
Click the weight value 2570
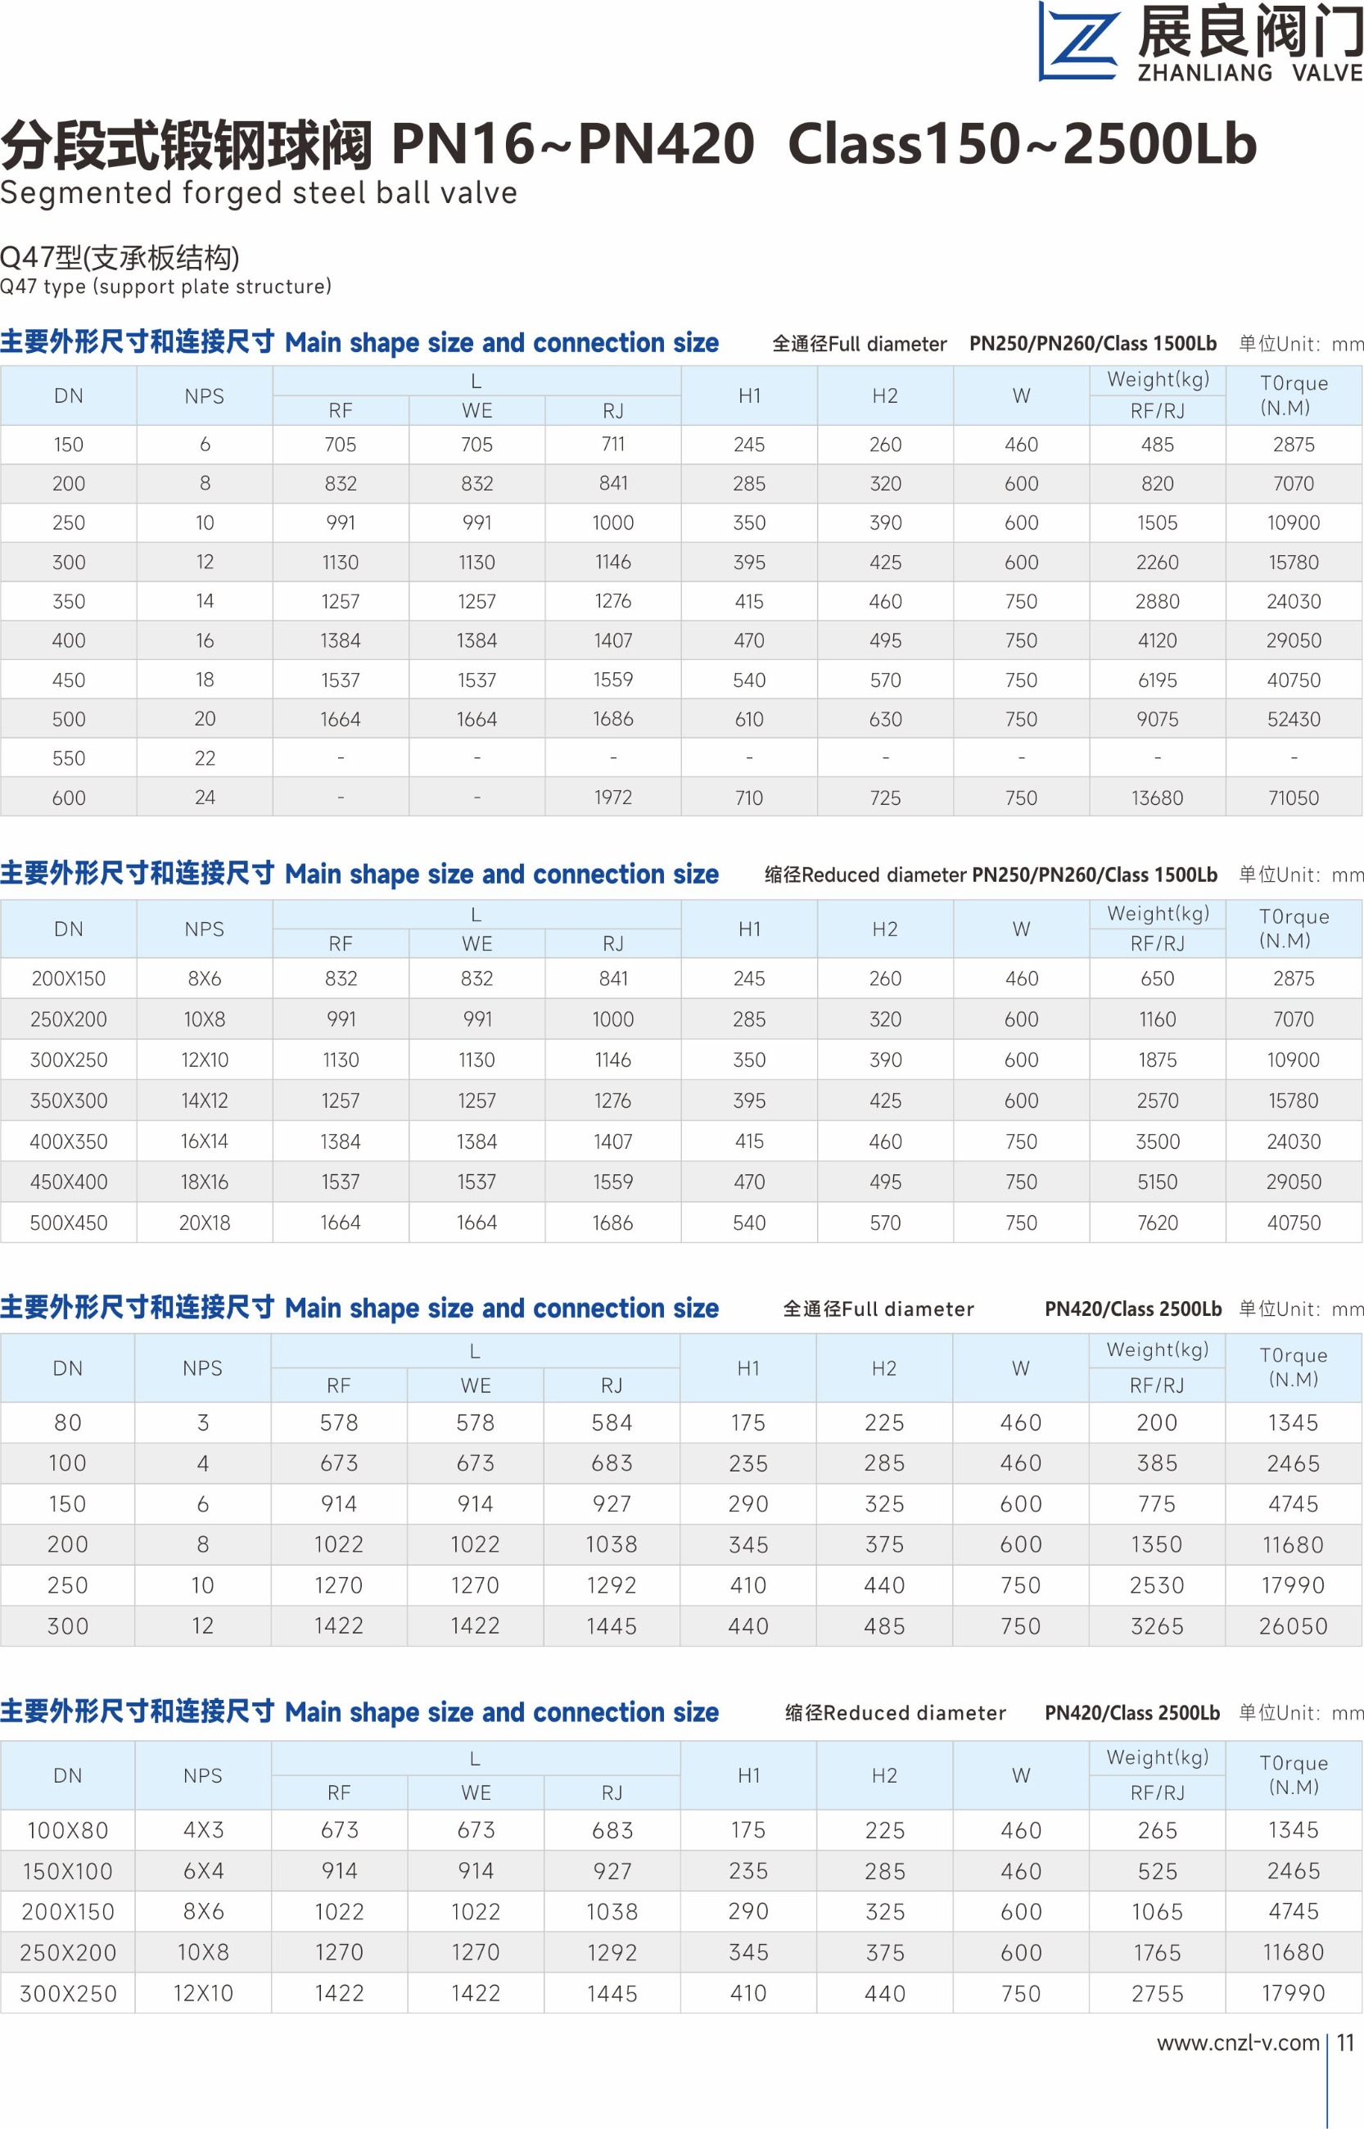1157,1101
